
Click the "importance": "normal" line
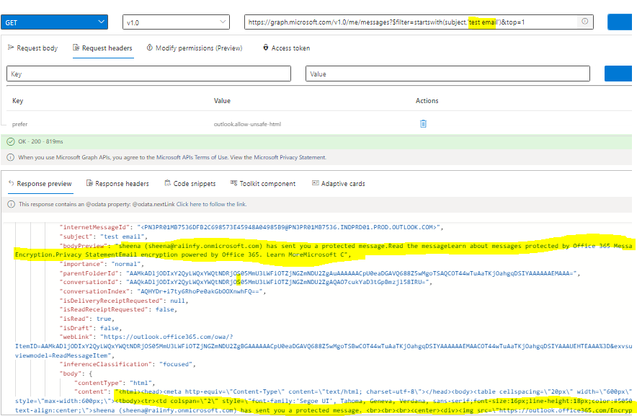pyautogui.click(x=102, y=264)
